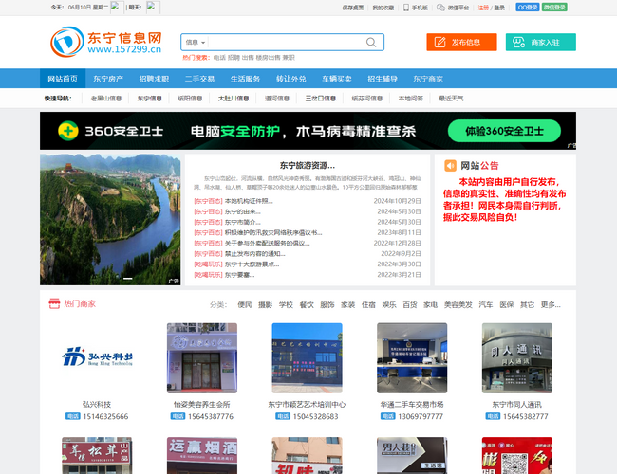Select the active carousel indicator dash
This screenshot has width=617, height=474.
point(127,279)
